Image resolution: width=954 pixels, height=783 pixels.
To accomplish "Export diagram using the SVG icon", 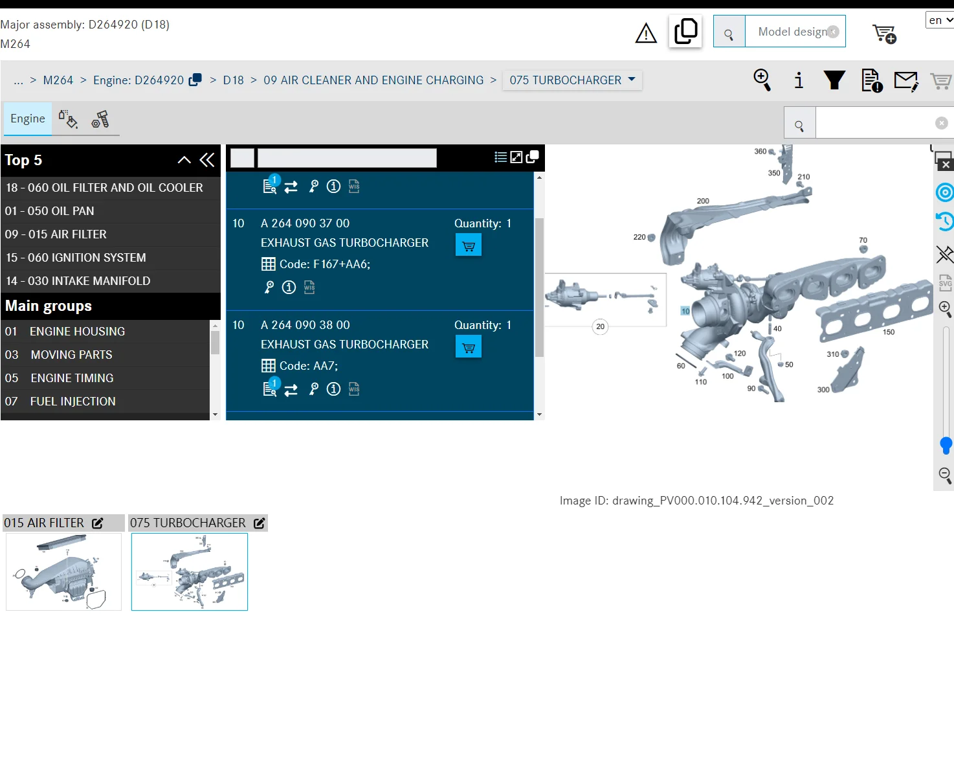I will (946, 282).
